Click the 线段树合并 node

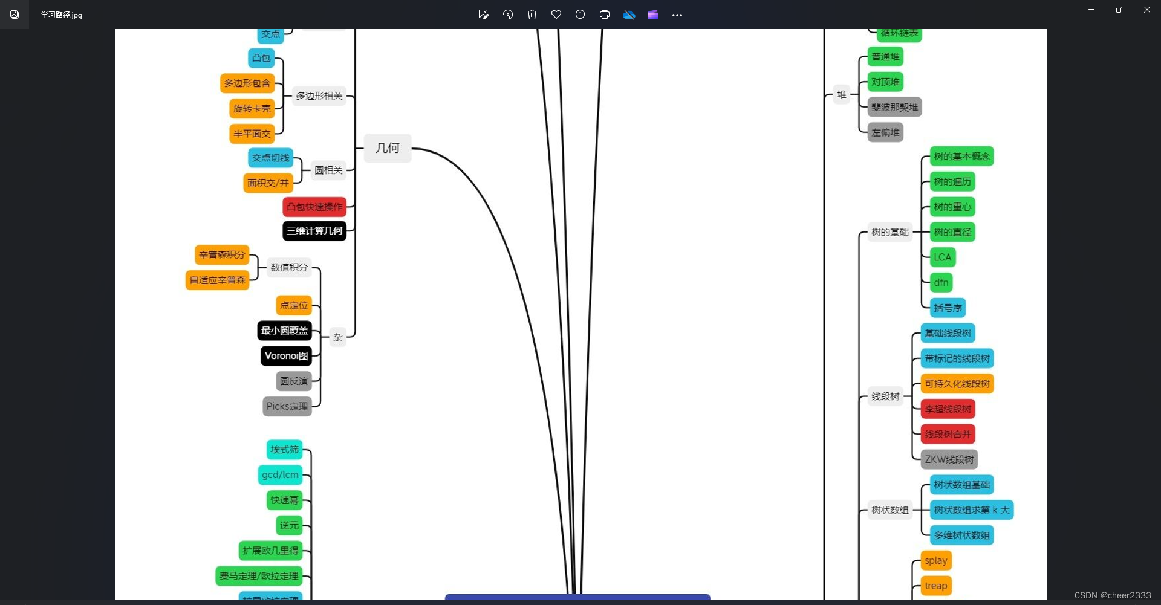click(x=948, y=434)
